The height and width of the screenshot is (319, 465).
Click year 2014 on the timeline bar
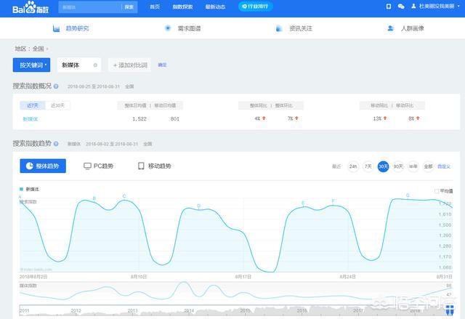tap(189, 310)
